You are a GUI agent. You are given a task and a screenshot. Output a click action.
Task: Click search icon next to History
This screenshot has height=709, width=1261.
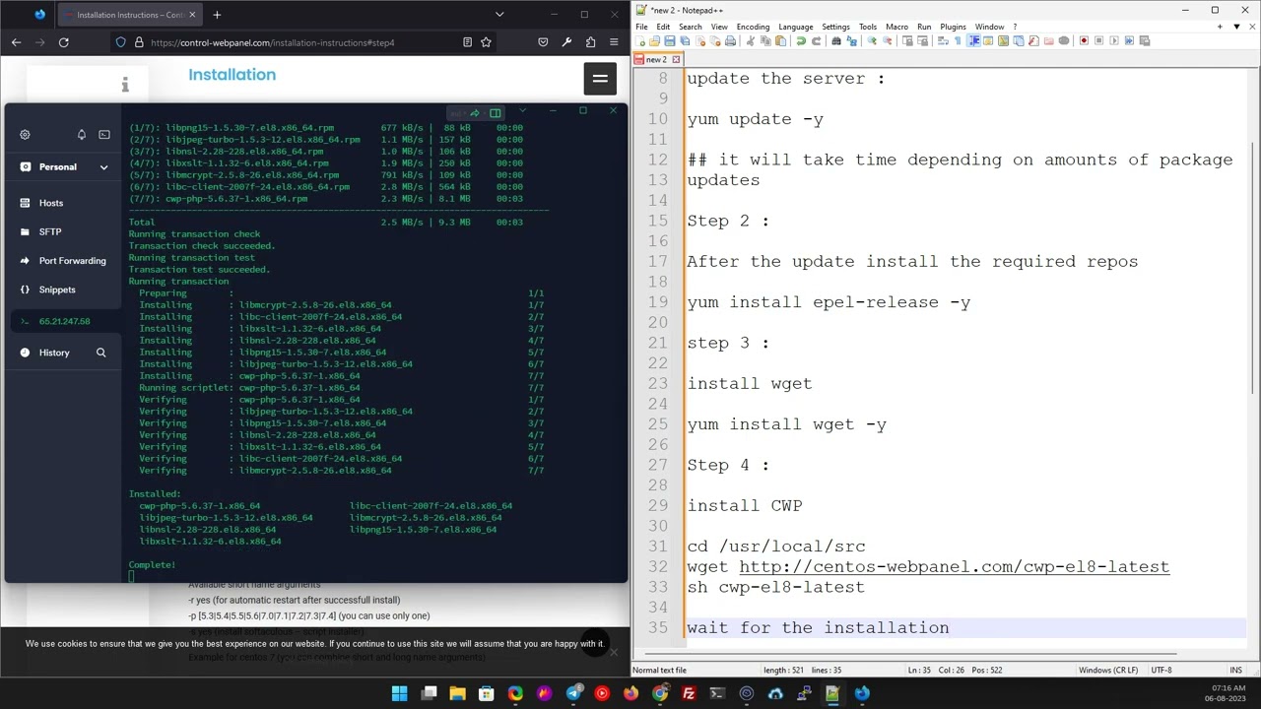(x=100, y=353)
